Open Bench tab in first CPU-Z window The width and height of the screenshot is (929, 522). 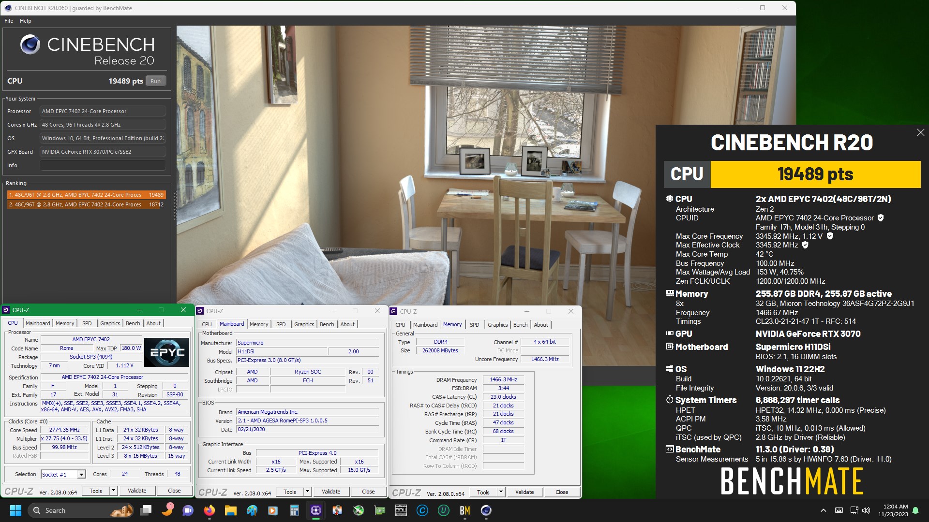pos(133,323)
